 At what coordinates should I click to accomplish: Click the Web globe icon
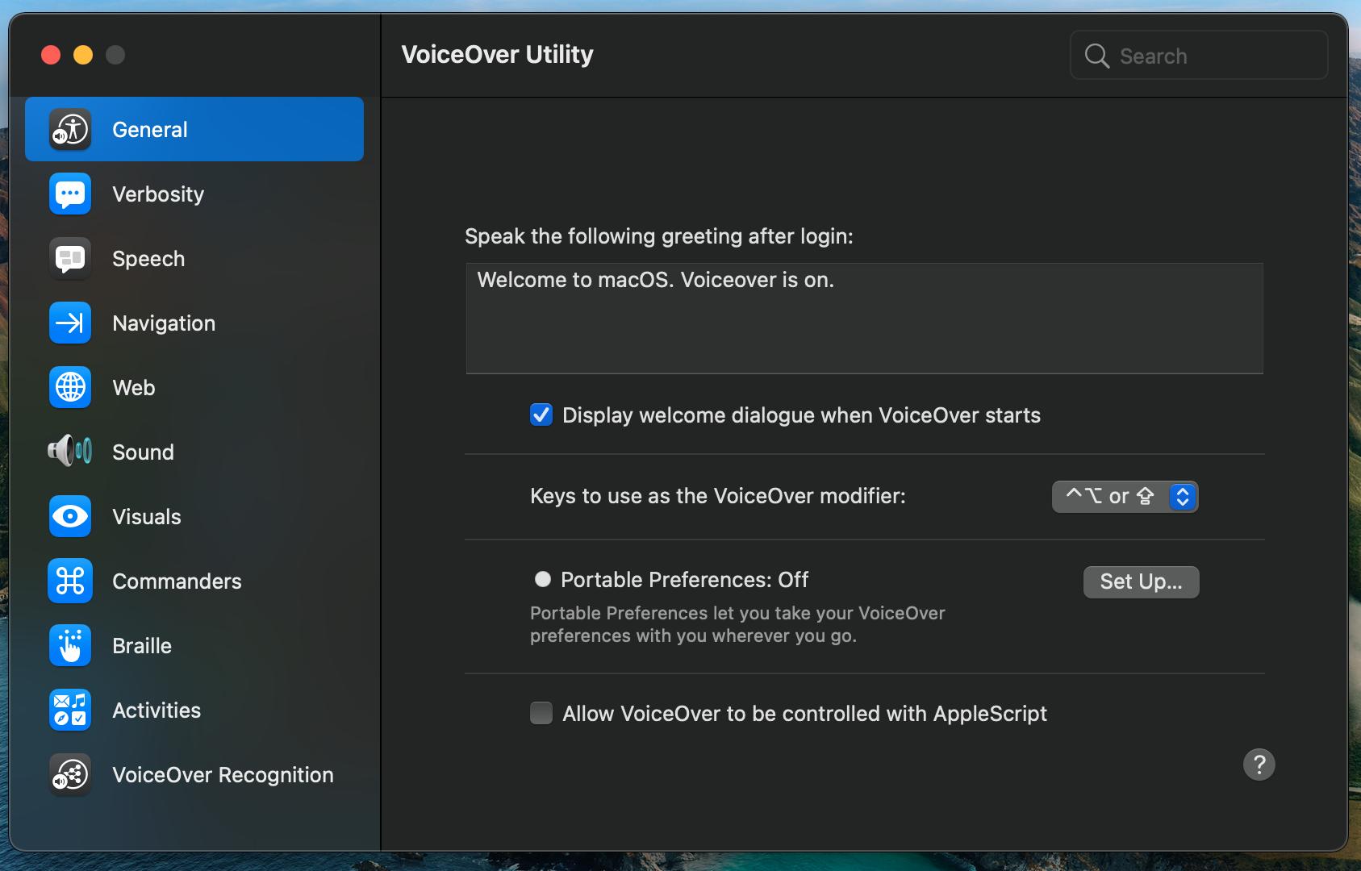[x=70, y=388]
